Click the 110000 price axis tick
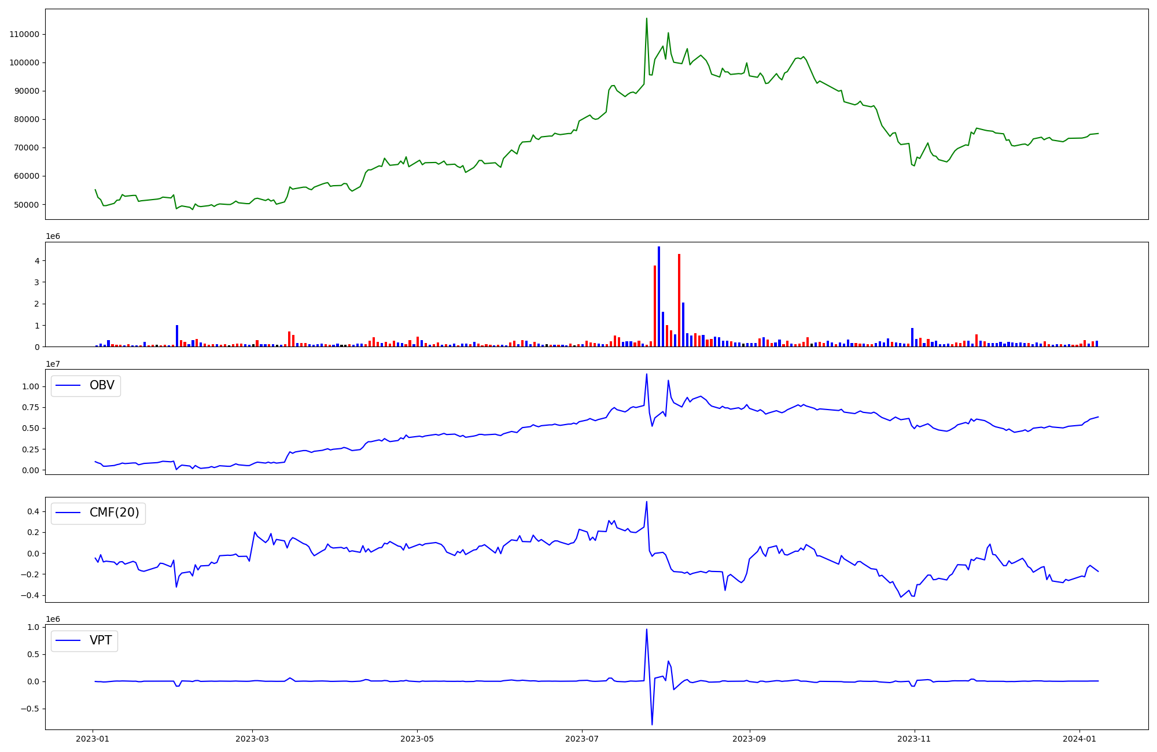Screen dimensions: 1157x752 pos(24,34)
